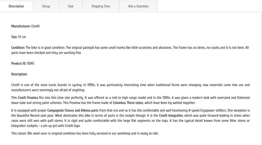Click the parts have been checked sentence
This screenshot has height=145, width=262.
(x=46, y=53)
